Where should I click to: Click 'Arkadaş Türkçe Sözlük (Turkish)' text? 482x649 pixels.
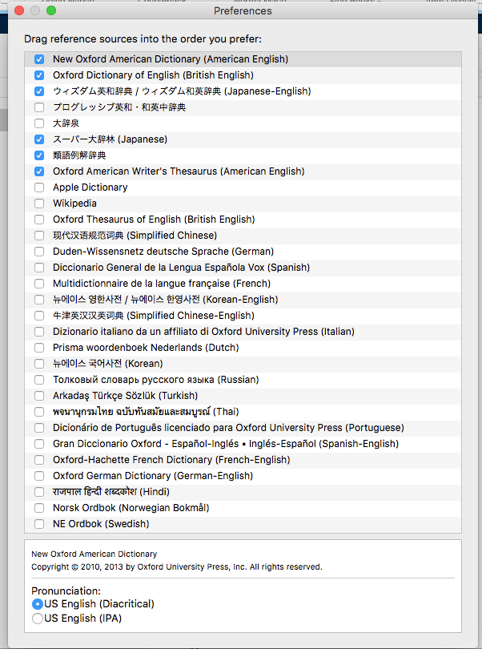point(126,396)
